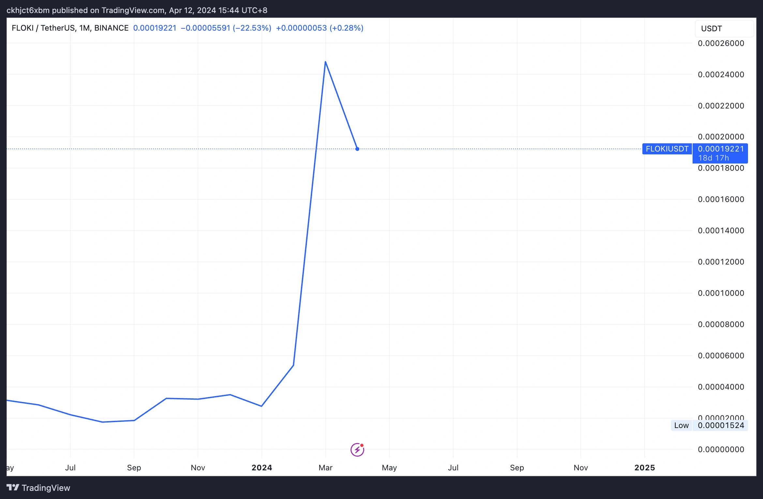
Task: Click the first Sep label on time axis
Action: click(x=134, y=468)
